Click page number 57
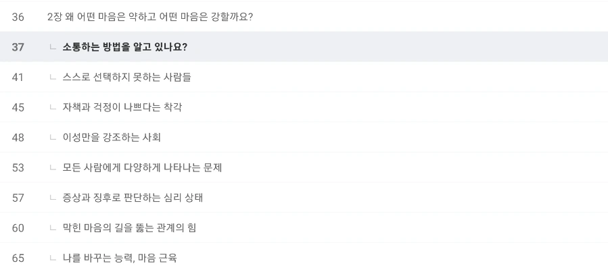 tap(18, 198)
